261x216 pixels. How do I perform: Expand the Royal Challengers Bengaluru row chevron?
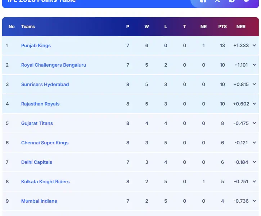pyautogui.click(x=254, y=65)
